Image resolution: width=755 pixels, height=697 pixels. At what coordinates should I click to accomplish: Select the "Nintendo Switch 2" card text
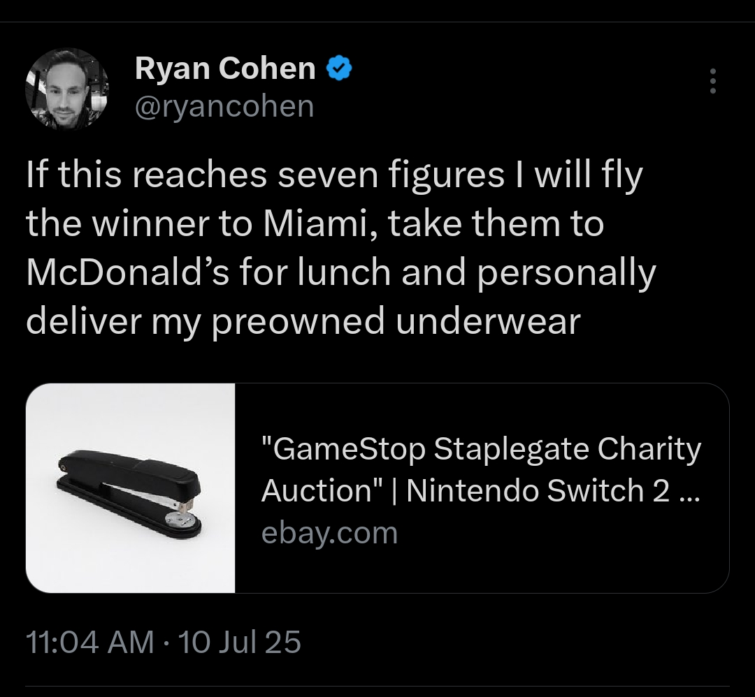pos(538,491)
